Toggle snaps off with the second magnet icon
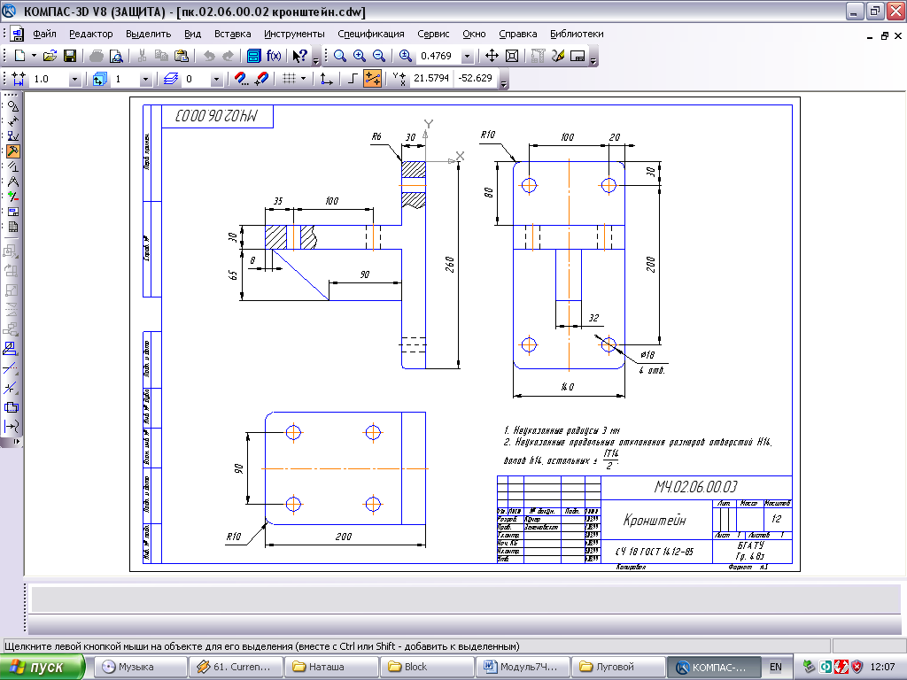 pos(261,79)
